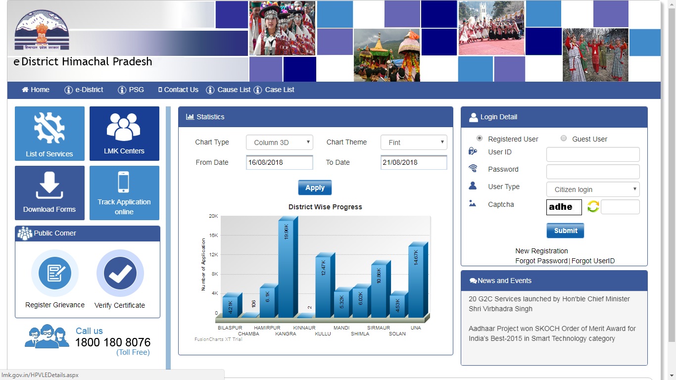Viewport: 676px width, 380px height.
Task: Open the List of Services panel
Action: (x=49, y=134)
